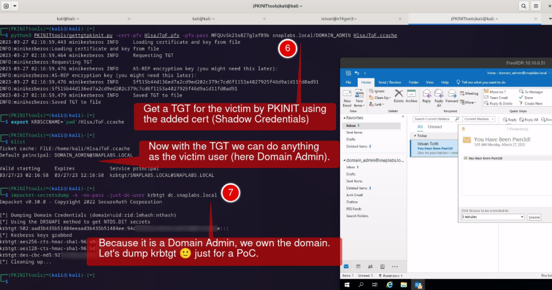Screen dimensions: 552x290
Task: Click Reply in the reading pane
Action: click(510, 120)
